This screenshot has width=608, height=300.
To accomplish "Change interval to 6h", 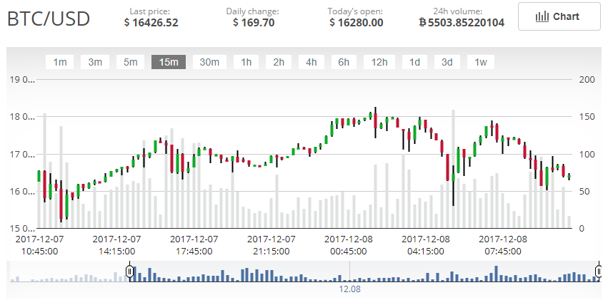I will [x=344, y=62].
